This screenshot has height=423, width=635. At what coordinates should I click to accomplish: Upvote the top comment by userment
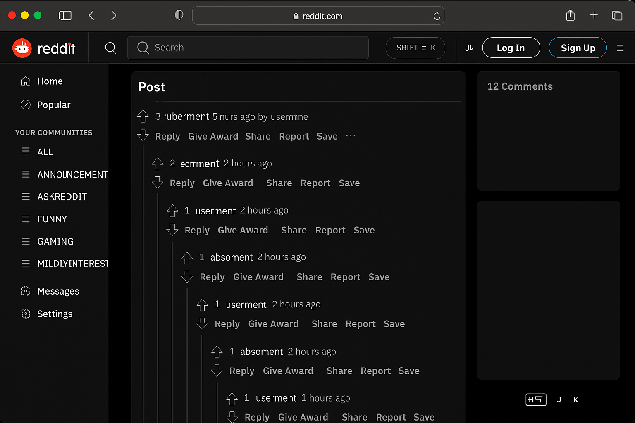coord(143,116)
